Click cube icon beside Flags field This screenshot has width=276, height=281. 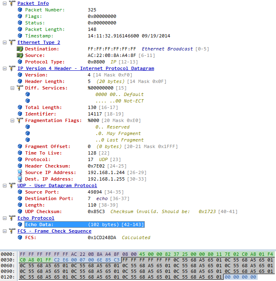20,16
